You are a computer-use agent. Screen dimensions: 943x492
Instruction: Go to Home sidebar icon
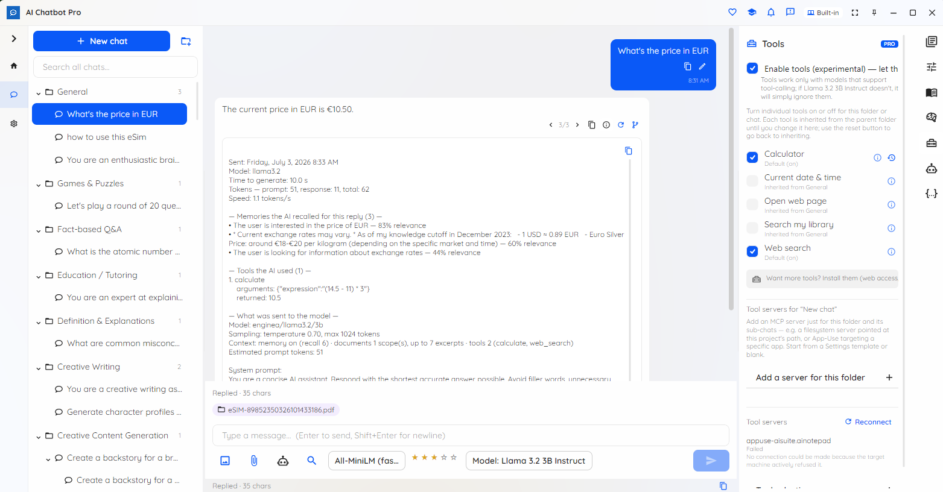(14, 66)
